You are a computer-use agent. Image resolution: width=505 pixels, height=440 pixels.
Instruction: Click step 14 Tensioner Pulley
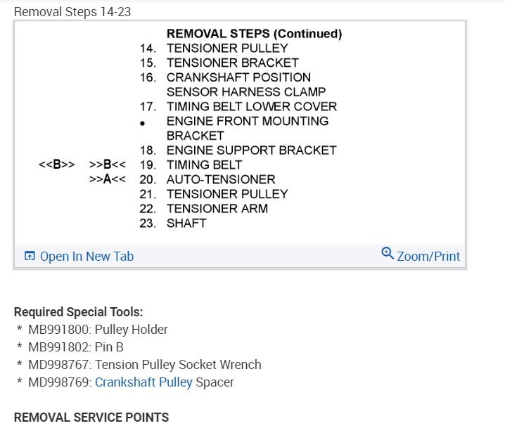click(226, 48)
